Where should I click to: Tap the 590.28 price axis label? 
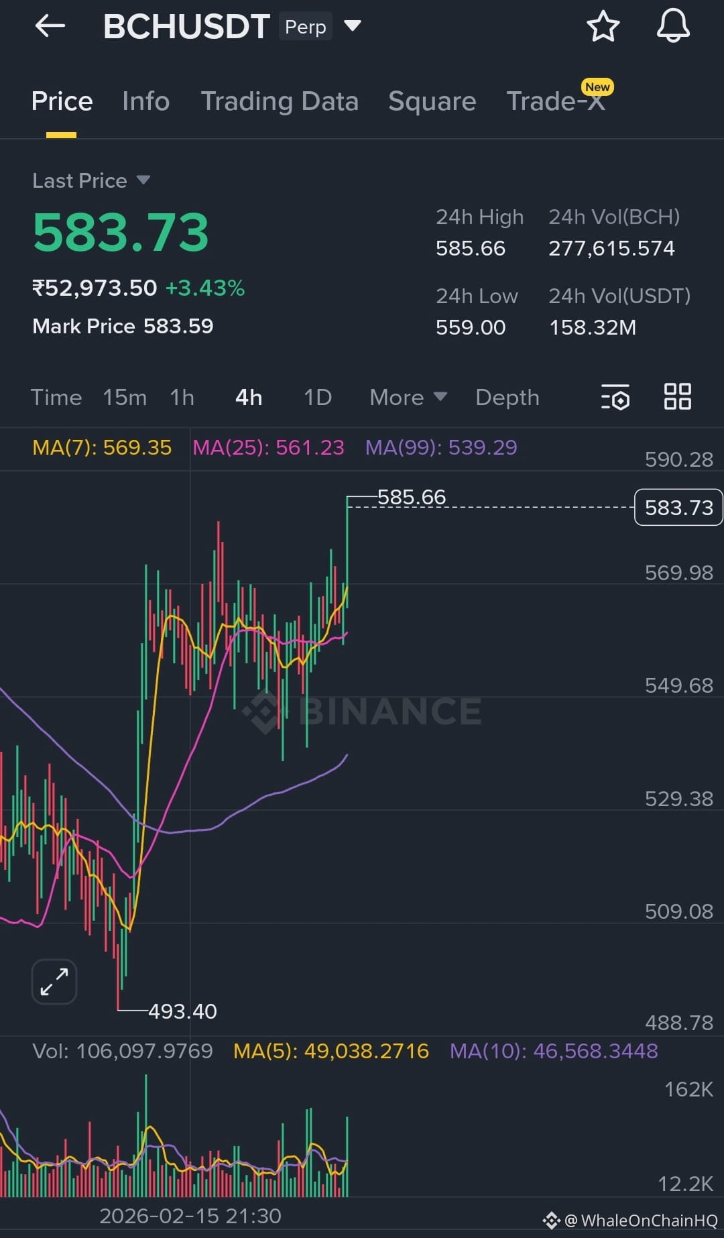pyautogui.click(x=678, y=459)
